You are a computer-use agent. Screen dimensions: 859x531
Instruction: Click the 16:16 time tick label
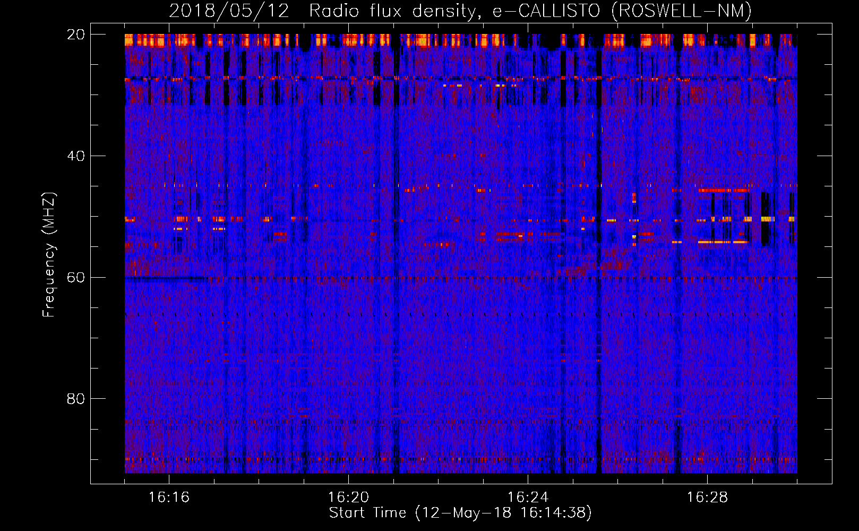click(x=169, y=498)
